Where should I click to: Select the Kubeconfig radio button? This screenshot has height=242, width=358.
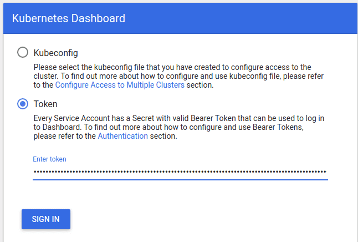[x=23, y=53]
